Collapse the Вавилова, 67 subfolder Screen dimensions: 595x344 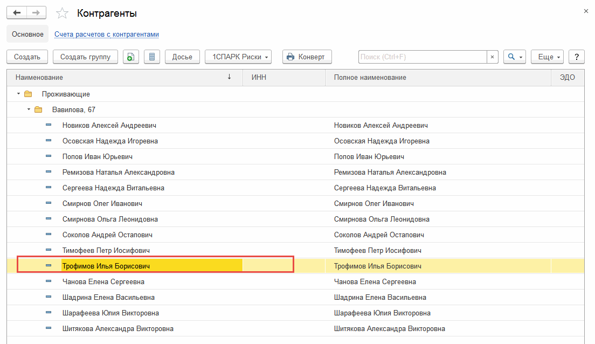[29, 110]
